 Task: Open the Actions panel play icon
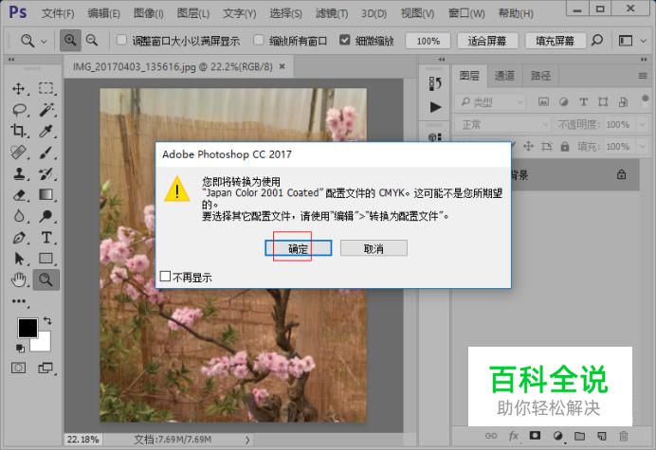pos(435,107)
